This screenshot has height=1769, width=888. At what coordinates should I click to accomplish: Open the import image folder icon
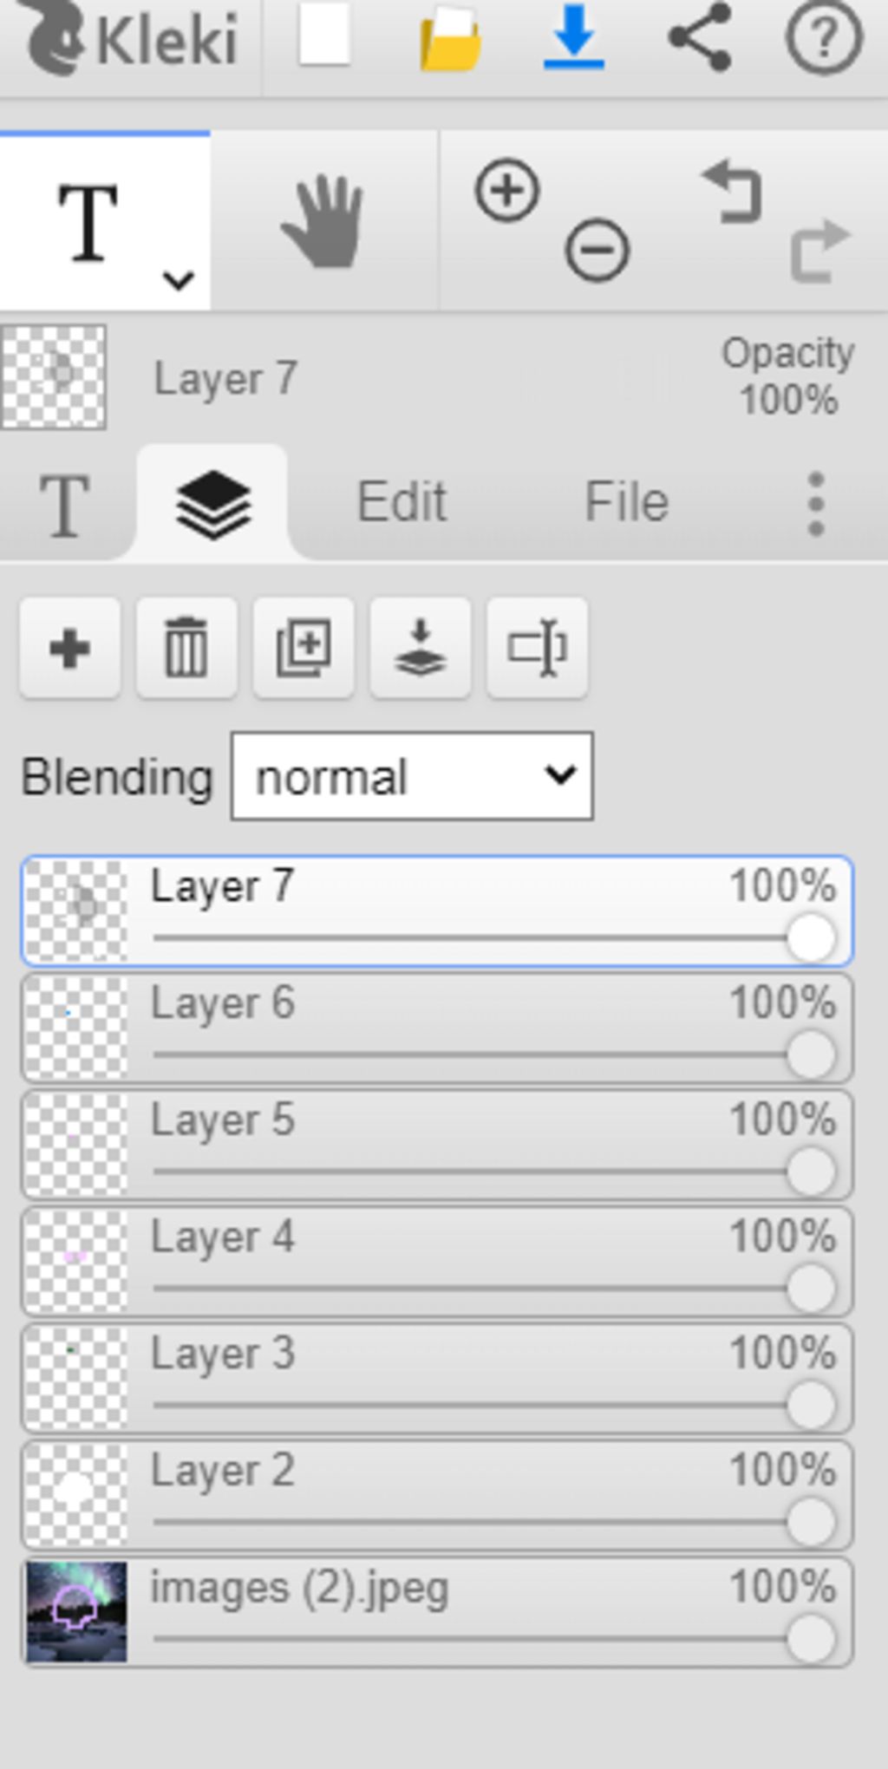450,38
